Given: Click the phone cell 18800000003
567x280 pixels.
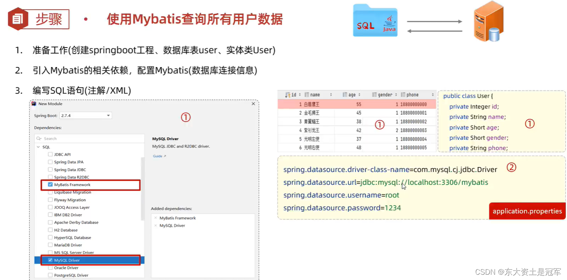Looking at the screenshot, I should 413,130.
